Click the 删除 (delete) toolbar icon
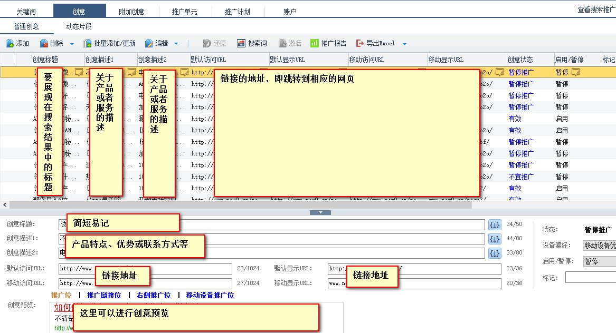 tap(44, 43)
